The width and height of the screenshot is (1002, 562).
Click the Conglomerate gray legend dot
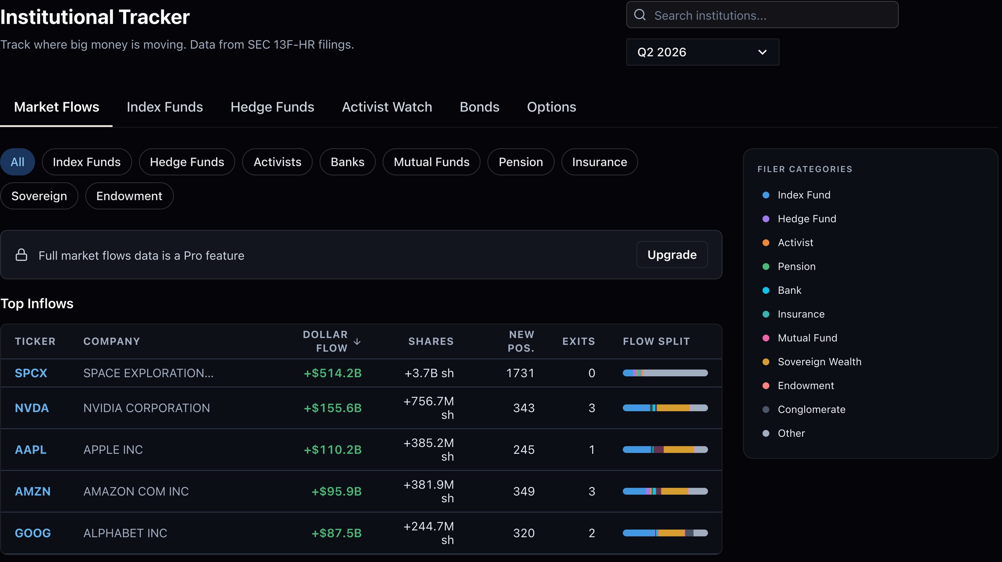(766, 410)
